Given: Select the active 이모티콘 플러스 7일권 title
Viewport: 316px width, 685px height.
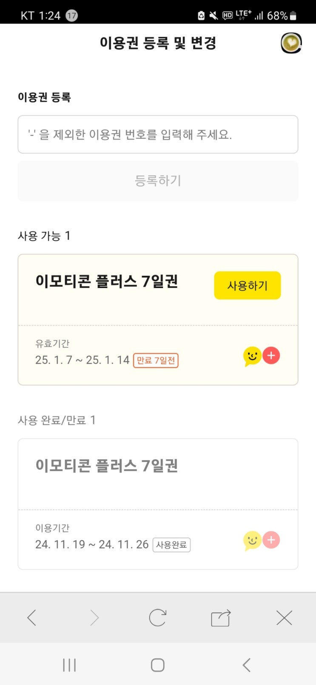Looking at the screenshot, I should 107,282.
